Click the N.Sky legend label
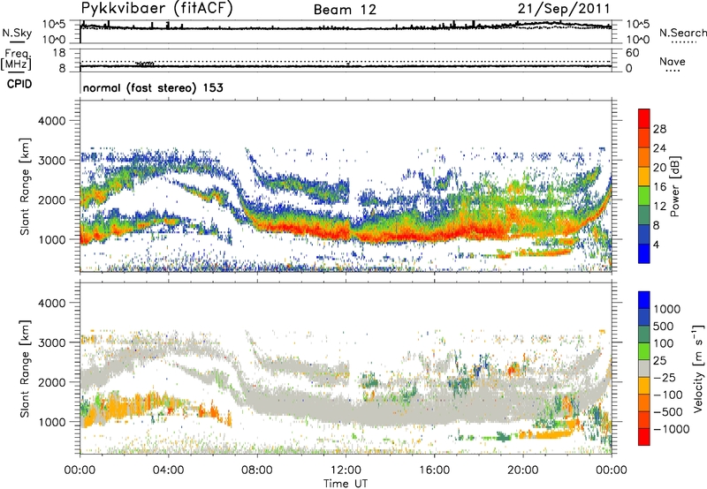Viewport: 707px width, 489px height. (17, 33)
